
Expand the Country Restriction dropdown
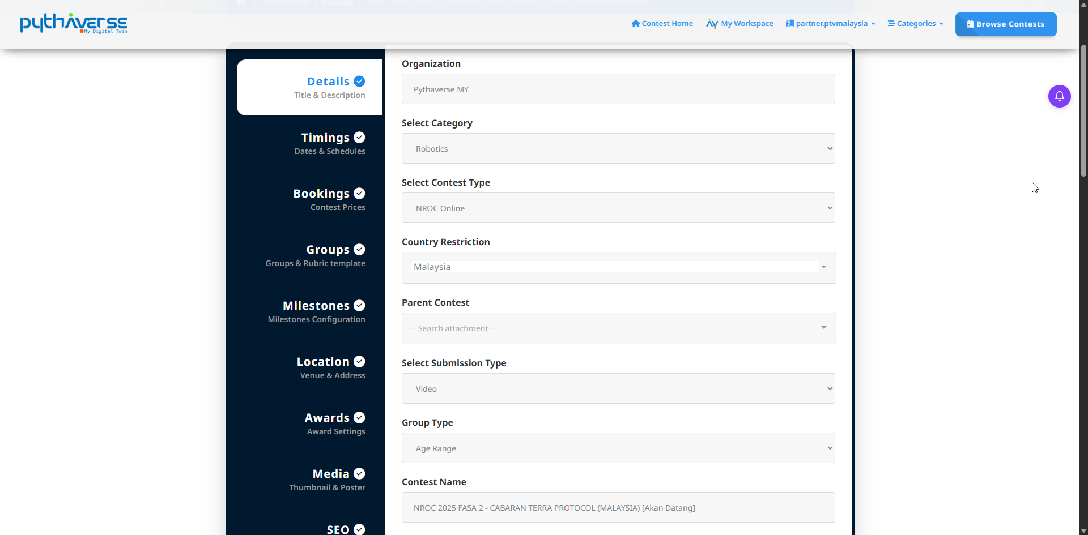tap(619, 268)
